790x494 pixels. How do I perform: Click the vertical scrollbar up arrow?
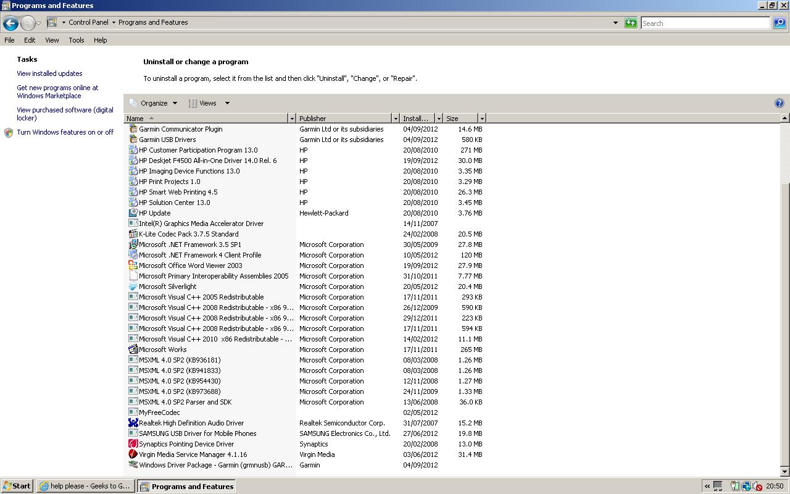[785, 118]
